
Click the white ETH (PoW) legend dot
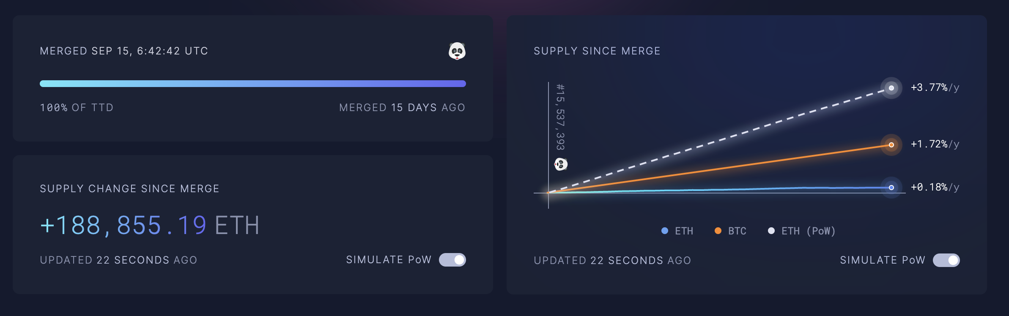click(x=771, y=231)
